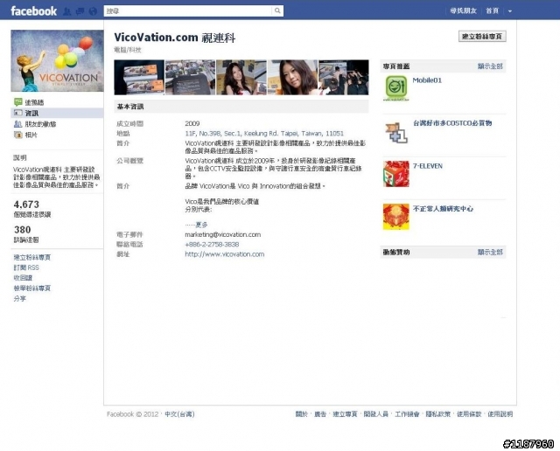Open 尋找朋友 in top bar
Viewport: 560px width, 451px height.
tap(463, 11)
